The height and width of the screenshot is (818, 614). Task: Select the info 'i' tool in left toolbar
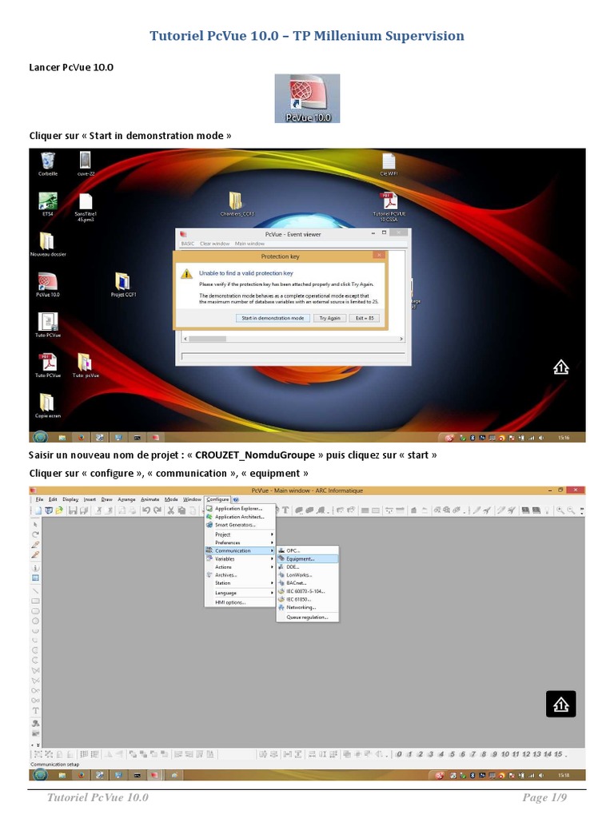[35, 568]
